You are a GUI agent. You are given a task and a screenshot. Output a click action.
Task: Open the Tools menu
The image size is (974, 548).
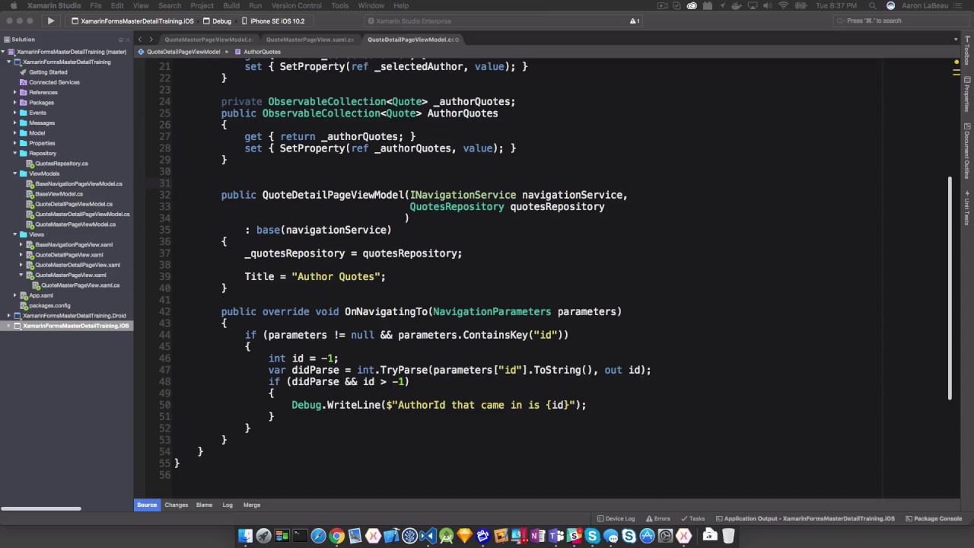point(339,5)
